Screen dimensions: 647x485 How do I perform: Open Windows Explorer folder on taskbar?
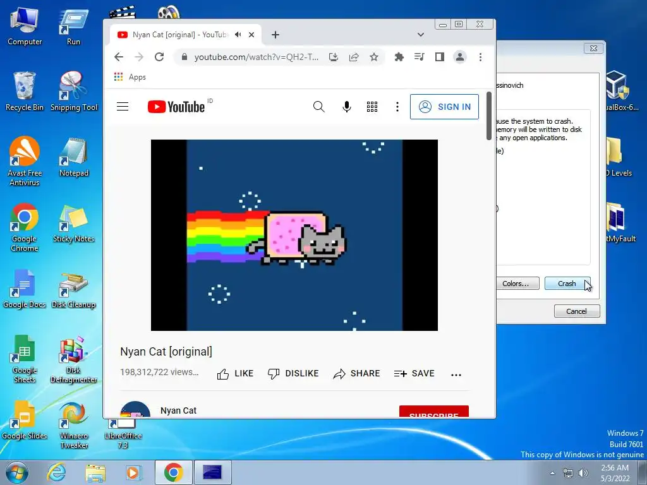pos(95,472)
